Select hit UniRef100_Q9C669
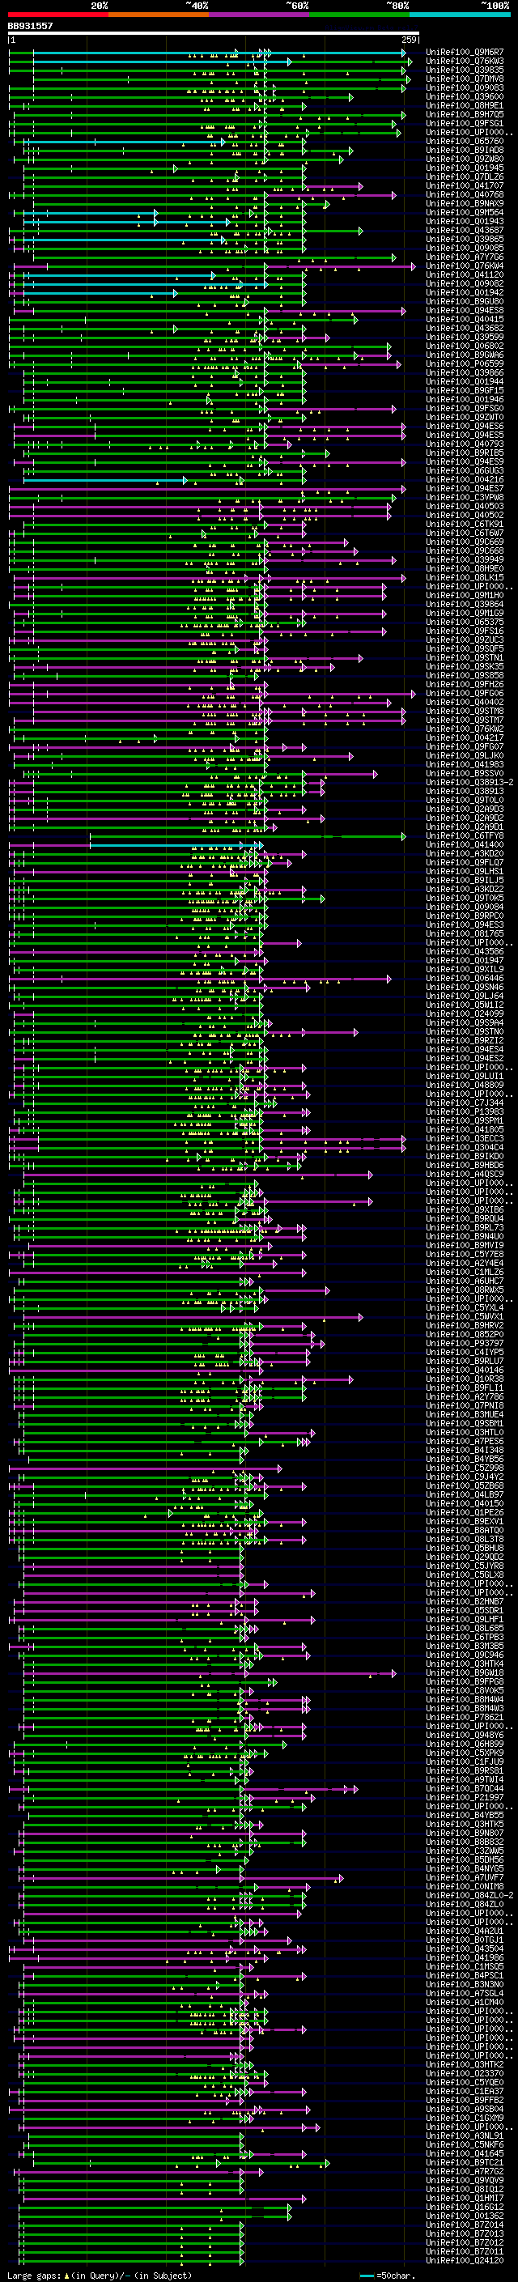Screen dimensions: 518x2282 [465, 542]
